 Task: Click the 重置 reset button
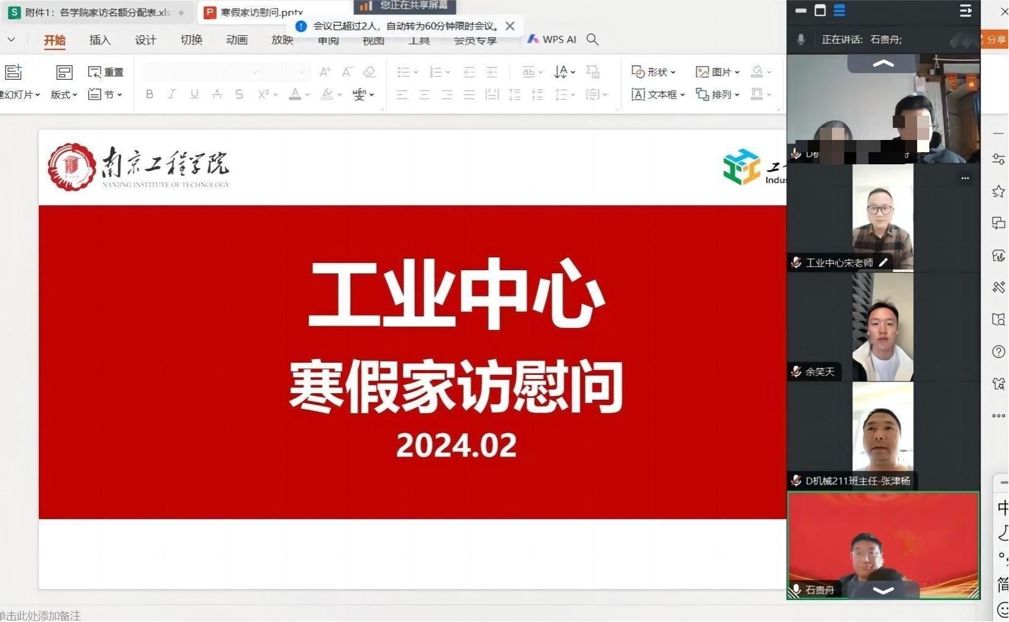point(106,72)
